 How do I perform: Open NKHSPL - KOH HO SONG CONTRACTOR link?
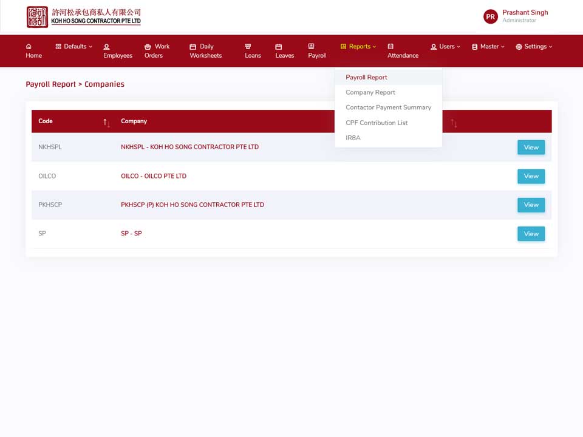(x=189, y=147)
